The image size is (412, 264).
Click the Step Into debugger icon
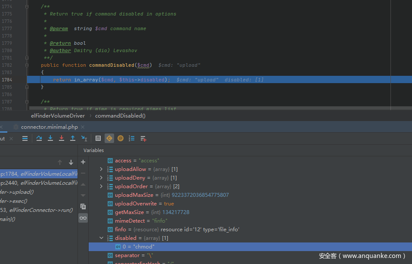click(50, 138)
